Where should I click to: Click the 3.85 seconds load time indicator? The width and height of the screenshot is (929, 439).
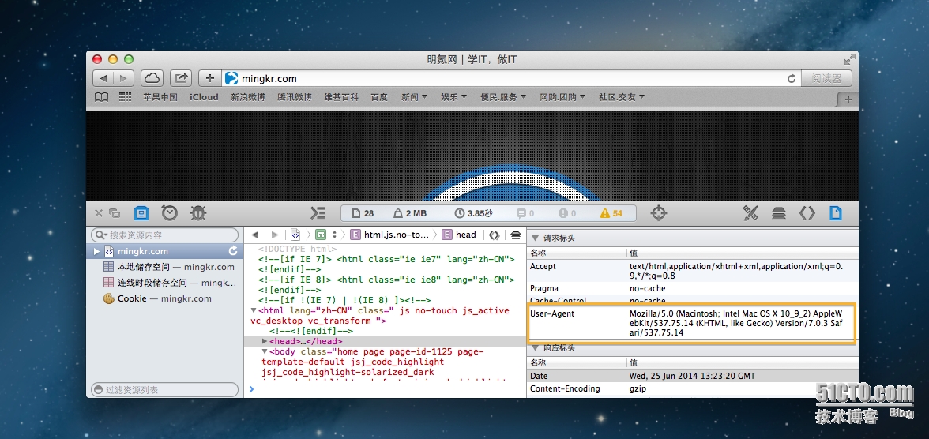(x=473, y=213)
